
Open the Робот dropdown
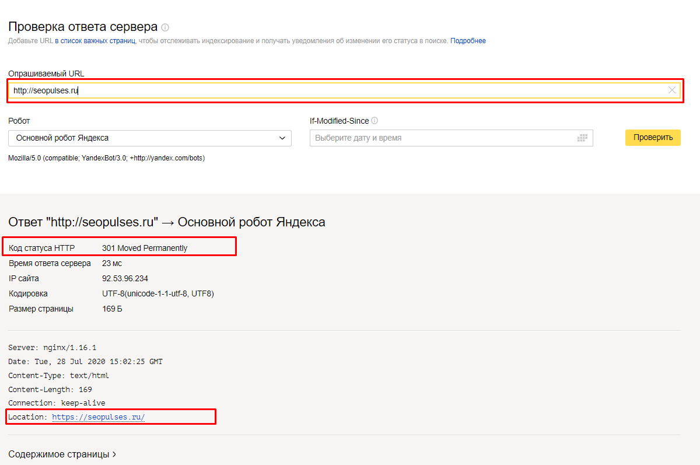pyautogui.click(x=150, y=138)
